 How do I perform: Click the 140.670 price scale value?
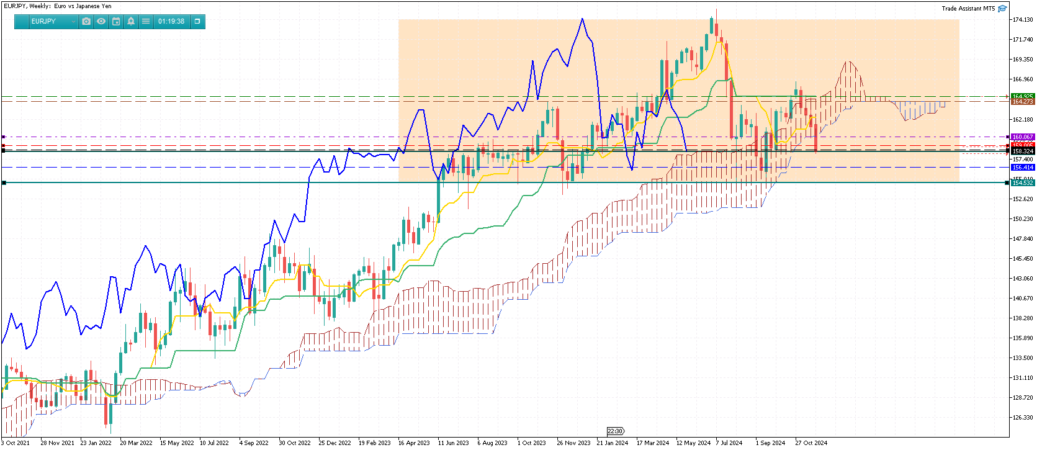pos(1023,299)
